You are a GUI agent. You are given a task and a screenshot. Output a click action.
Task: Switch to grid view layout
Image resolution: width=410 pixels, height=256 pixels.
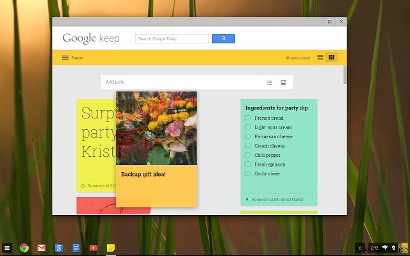[x=331, y=58]
